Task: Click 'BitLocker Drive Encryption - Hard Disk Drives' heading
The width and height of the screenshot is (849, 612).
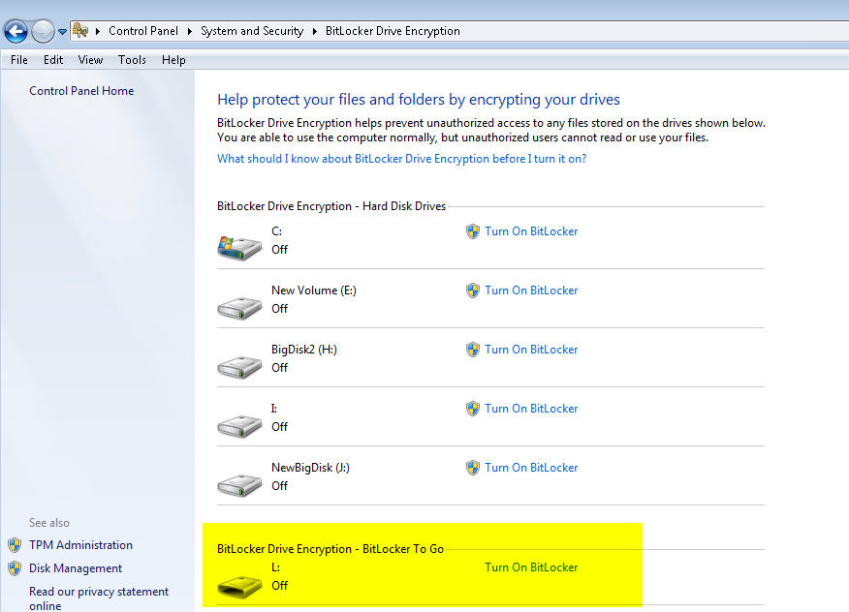Action: (331, 206)
